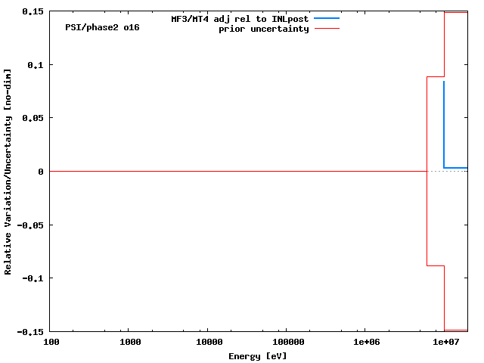Viewport: 484px width, 363px height.
Task: Click the 0.1 y-axis tick label
Action: tap(35, 65)
